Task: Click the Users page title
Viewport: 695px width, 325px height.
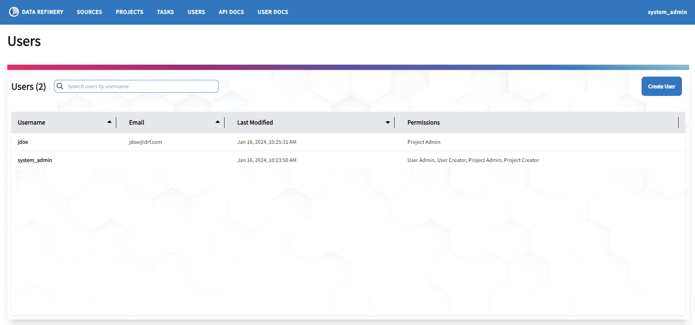Action: click(x=24, y=41)
